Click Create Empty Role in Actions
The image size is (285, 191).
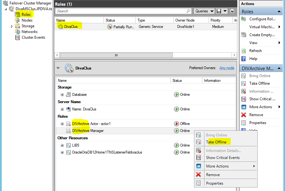[x=262, y=35]
